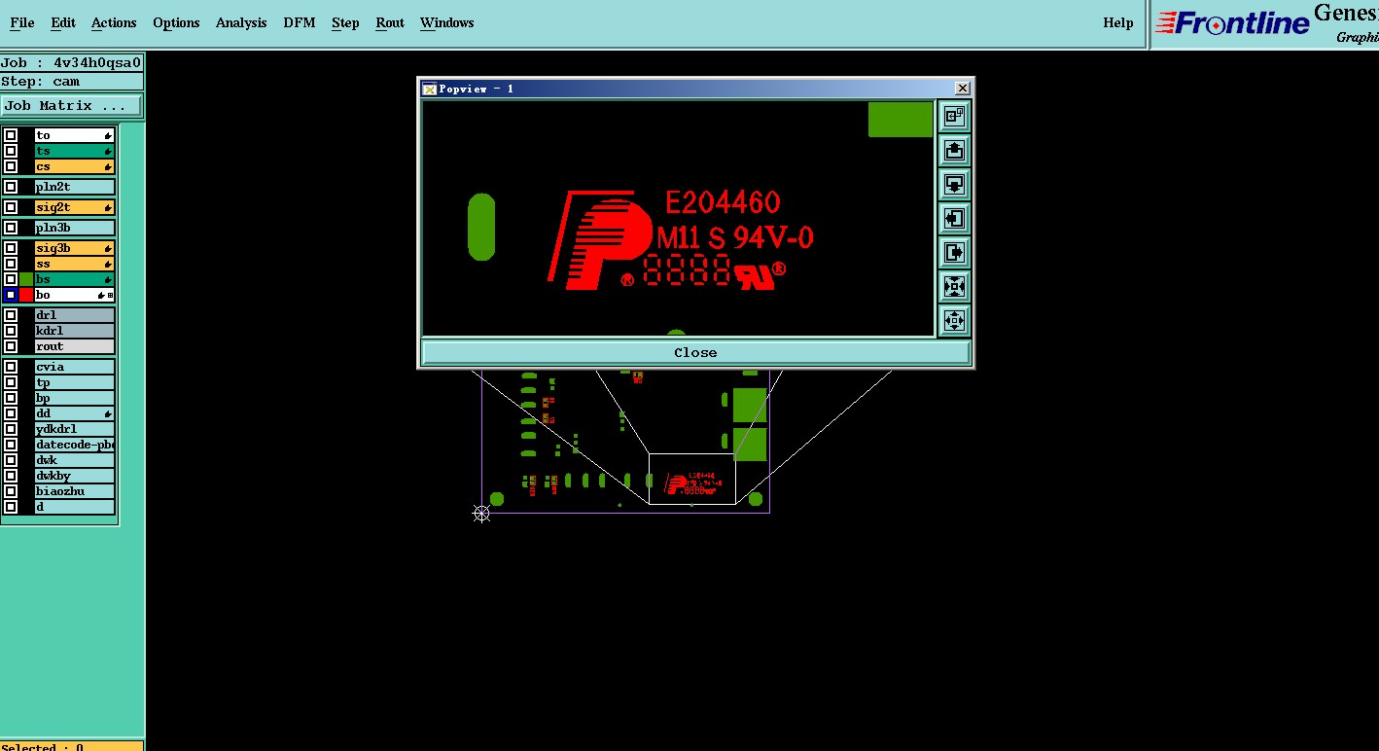Select the dwkby layer name
Screen dimensions: 1379x751
pos(75,476)
